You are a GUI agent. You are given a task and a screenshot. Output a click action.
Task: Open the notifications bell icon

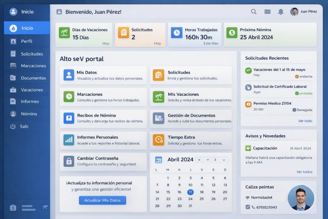click(280, 11)
